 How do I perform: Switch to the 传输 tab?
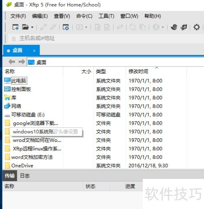tap(10, 176)
